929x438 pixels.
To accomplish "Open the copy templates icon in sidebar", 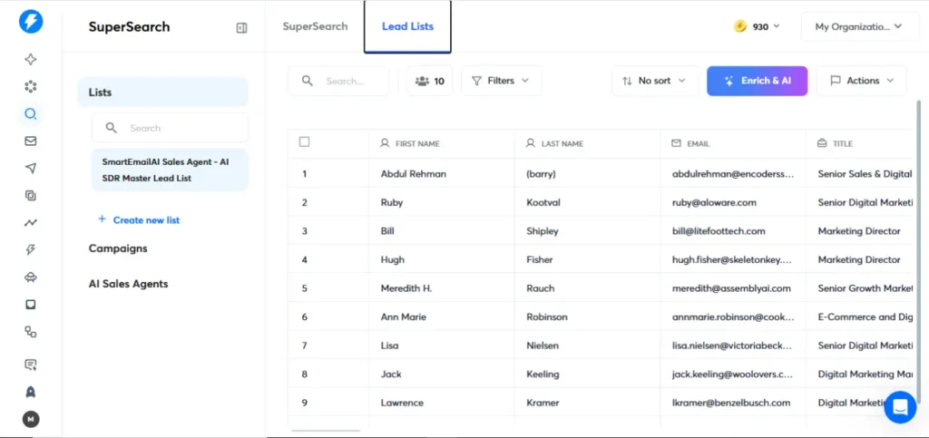I will [x=31, y=195].
